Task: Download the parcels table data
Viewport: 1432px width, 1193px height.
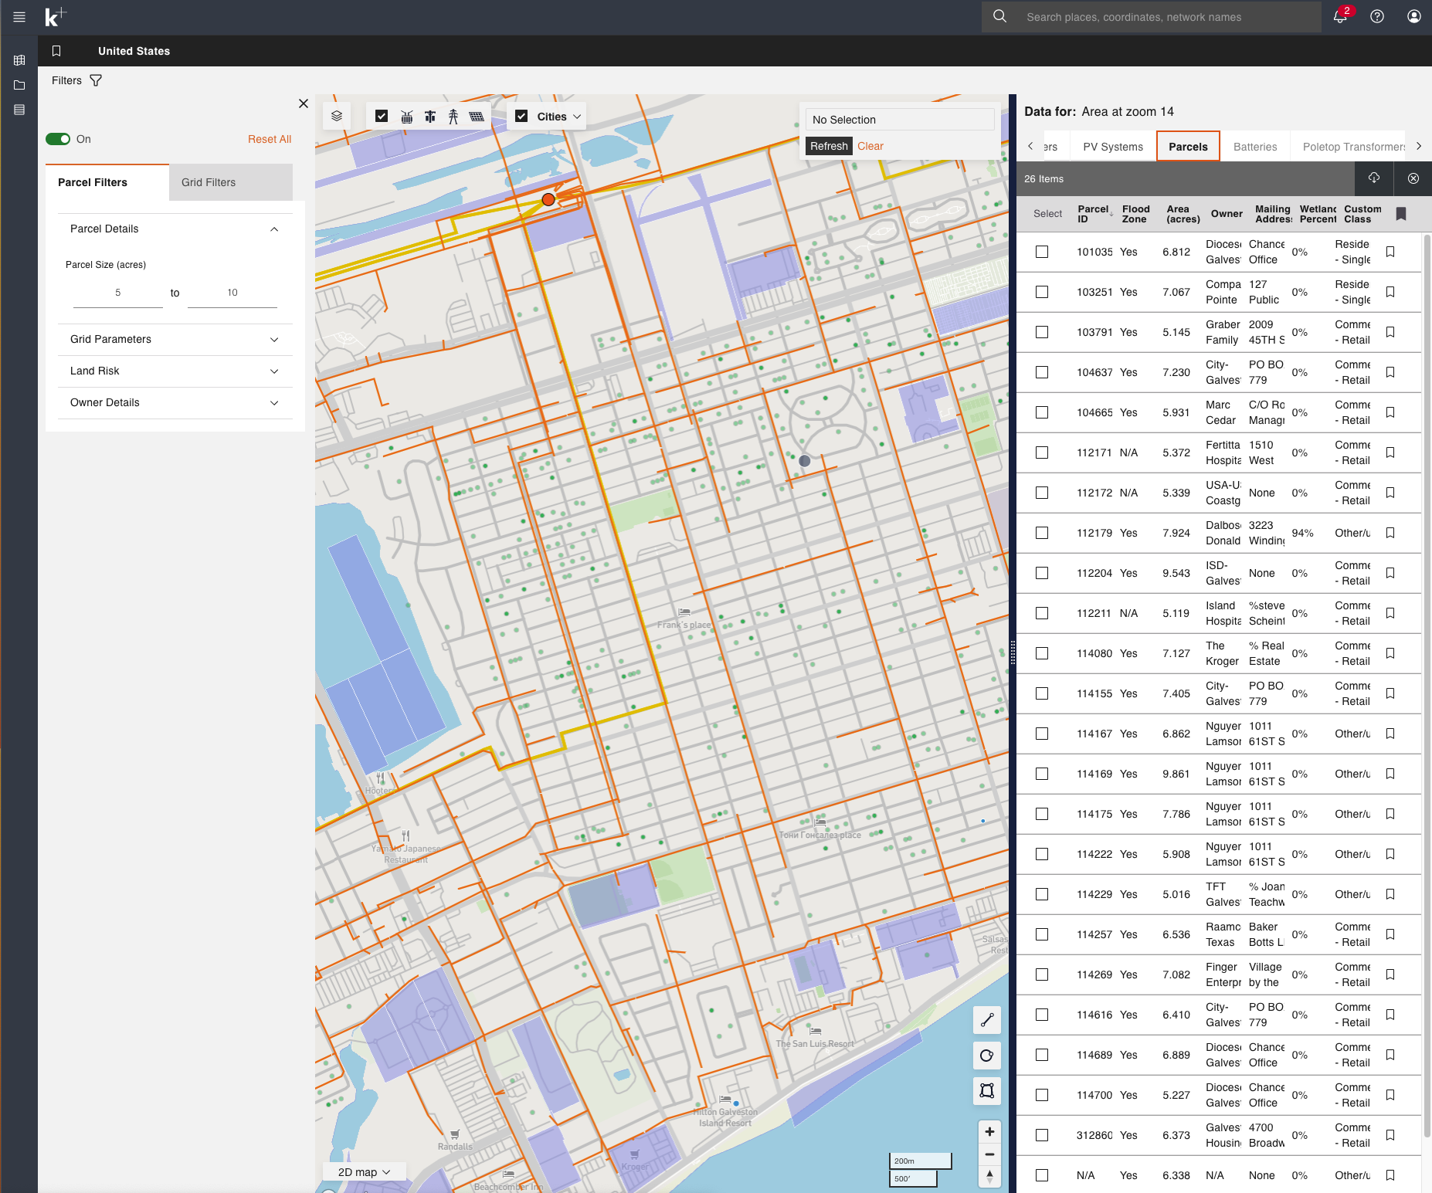Action: tap(1374, 178)
